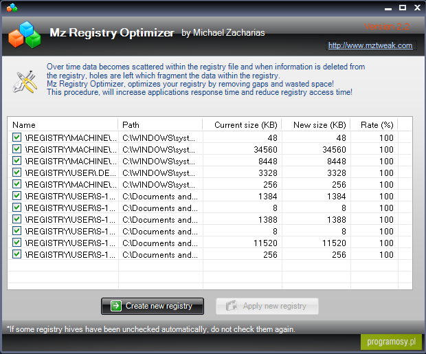The height and width of the screenshot is (354, 426).
Task: Minimize the Mz Registry Optimizer window
Action: (x=388, y=8)
